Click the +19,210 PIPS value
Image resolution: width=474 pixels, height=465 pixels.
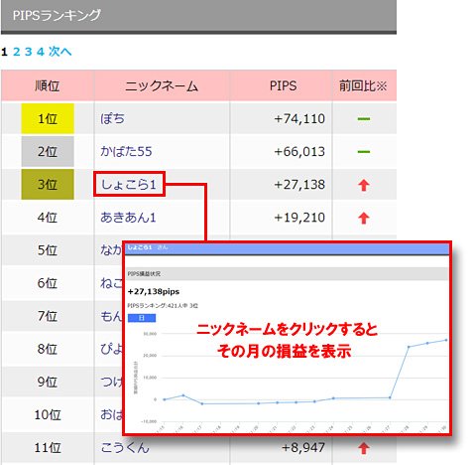tap(299, 218)
